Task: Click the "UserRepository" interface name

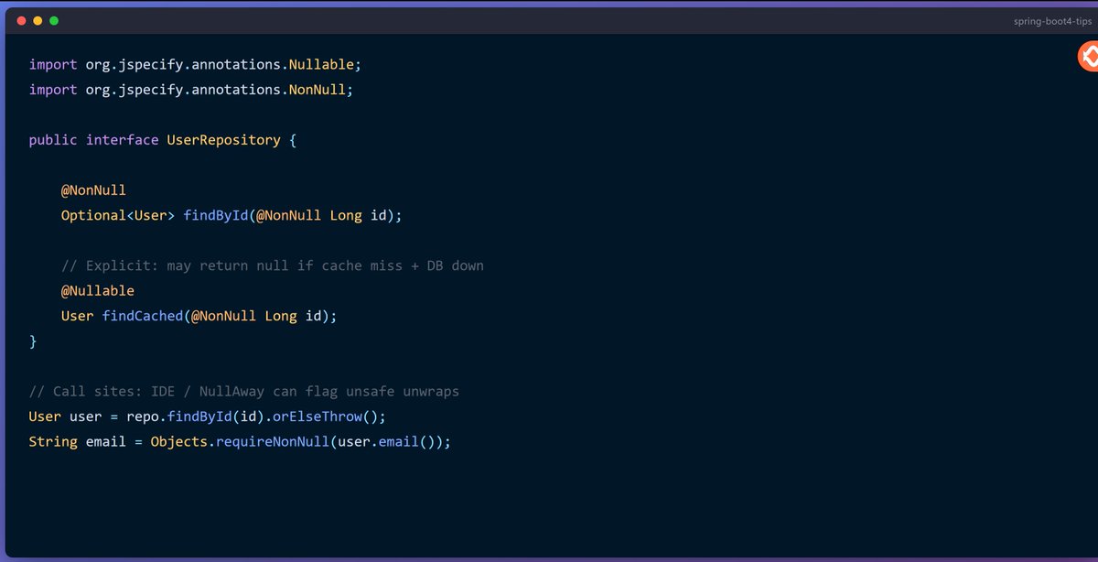Action: click(x=223, y=140)
